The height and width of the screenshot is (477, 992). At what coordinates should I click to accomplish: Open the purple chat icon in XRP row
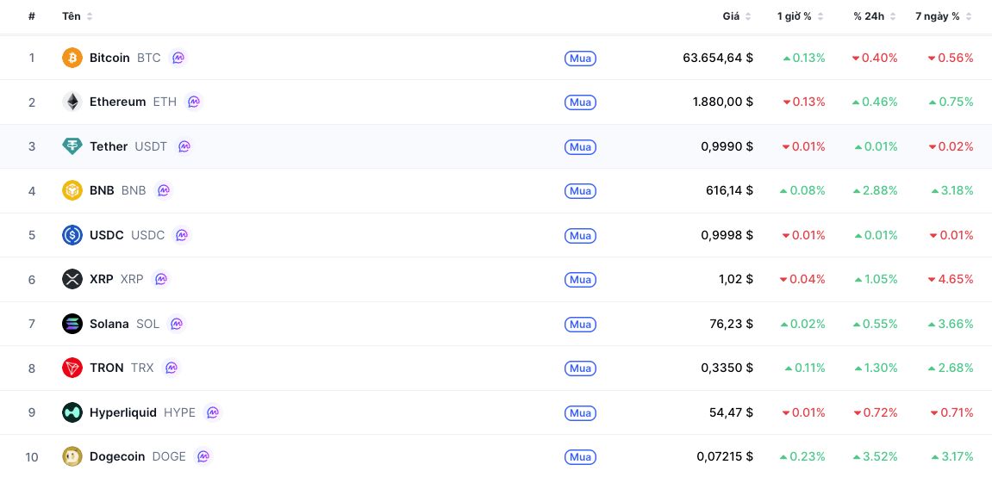coord(160,279)
